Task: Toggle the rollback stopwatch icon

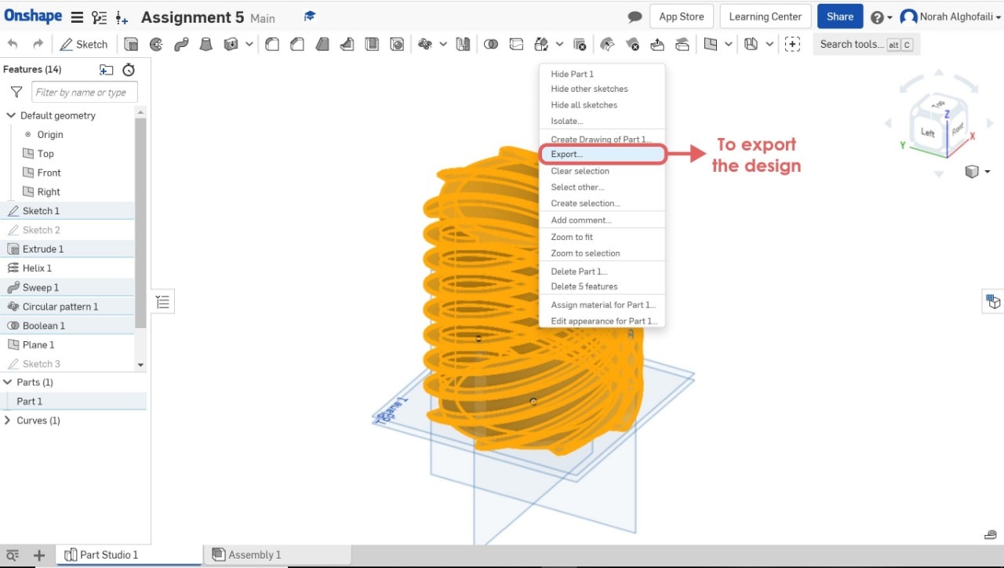Action: (x=129, y=70)
